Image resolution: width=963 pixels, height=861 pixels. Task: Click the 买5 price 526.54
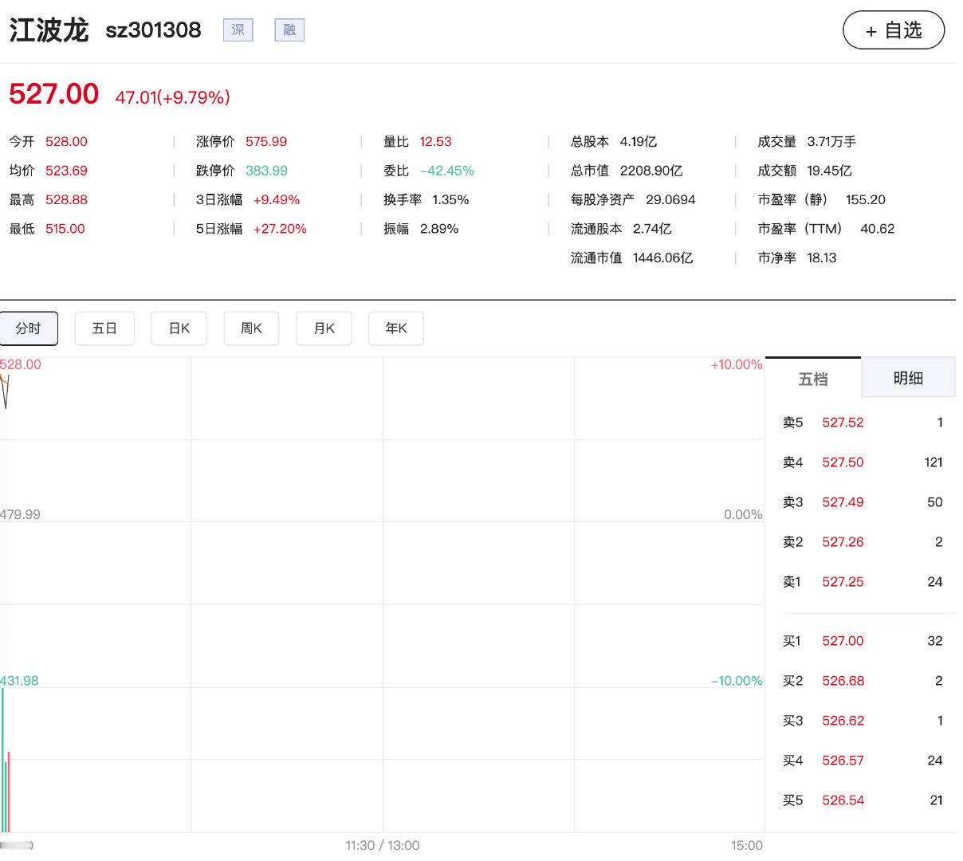pos(843,800)
